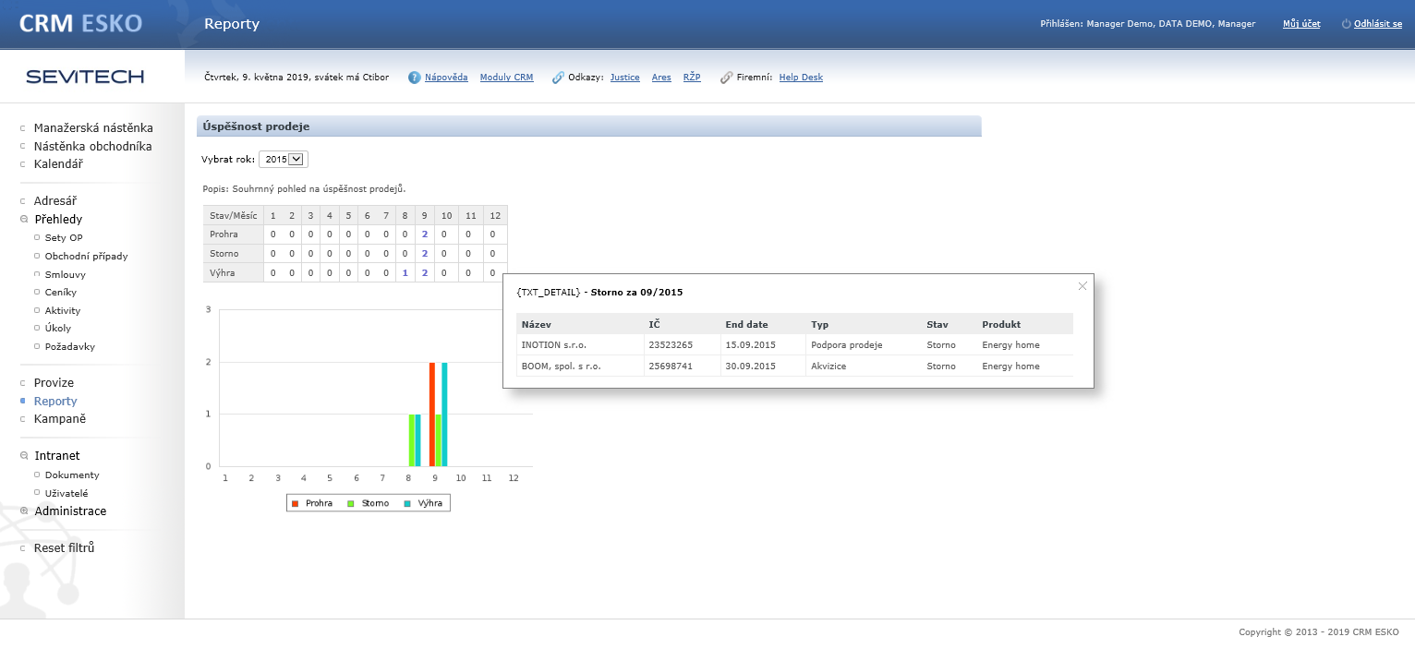Open the Můj účet link
Viewport: 1415px width, 649px height.
coord(1301,24)
